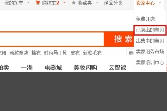The image size is (167, 111).
Task: Open 商品分类 category link
Action: [113, 3]
